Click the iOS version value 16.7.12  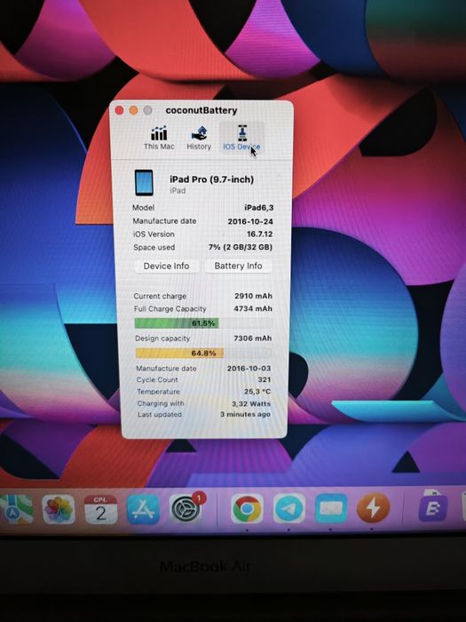coord(259,234)
